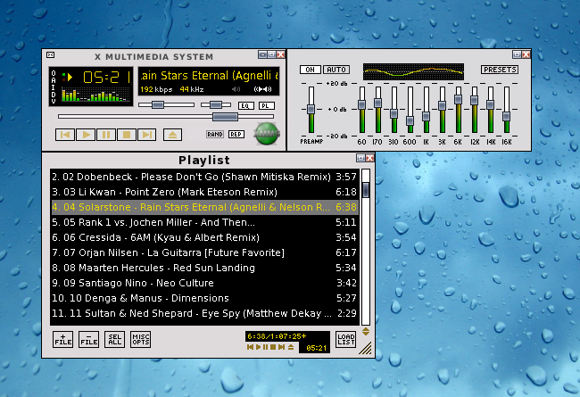Toggle the equalizer AUTO button
Viewport: 580px width, 397px height.
[x=336, y=70]
